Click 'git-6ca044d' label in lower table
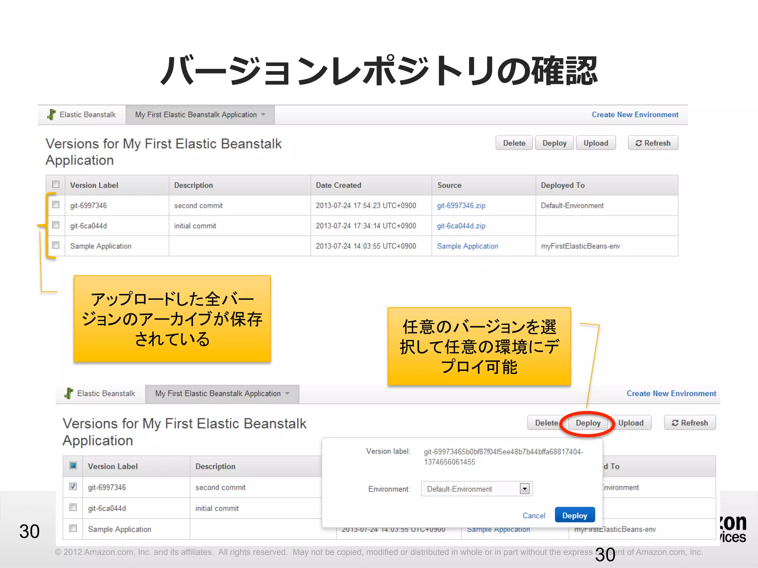 (x=107, y=508)
